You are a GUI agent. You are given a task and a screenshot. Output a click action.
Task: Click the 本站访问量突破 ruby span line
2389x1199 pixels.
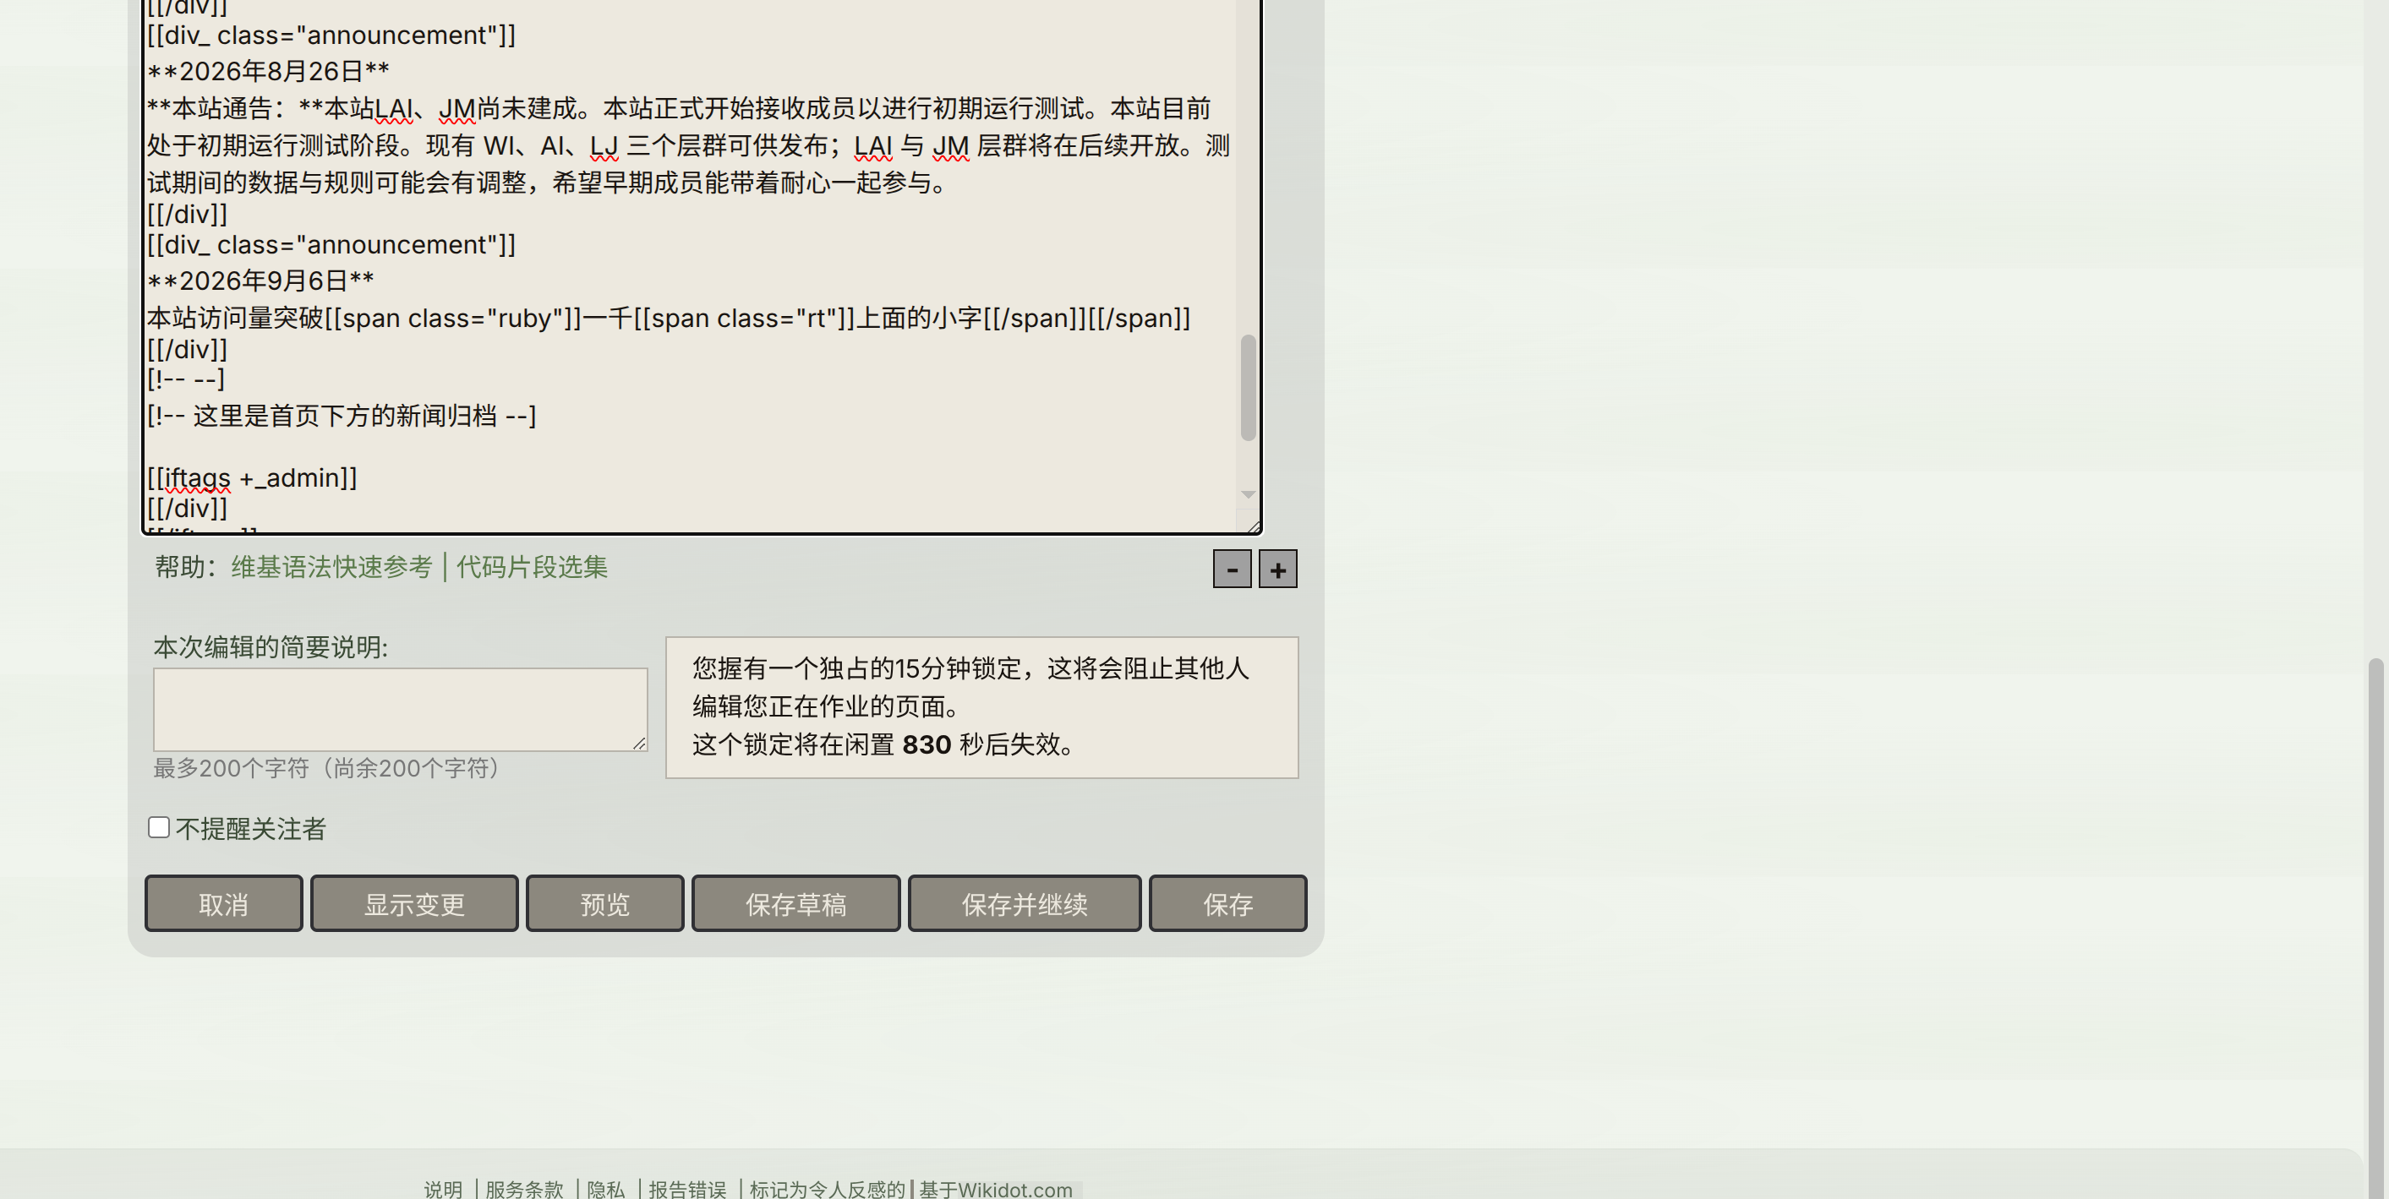coord(668,318)
